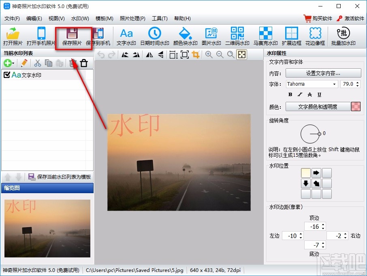Open the 水印(W) menu

point(80,19)
